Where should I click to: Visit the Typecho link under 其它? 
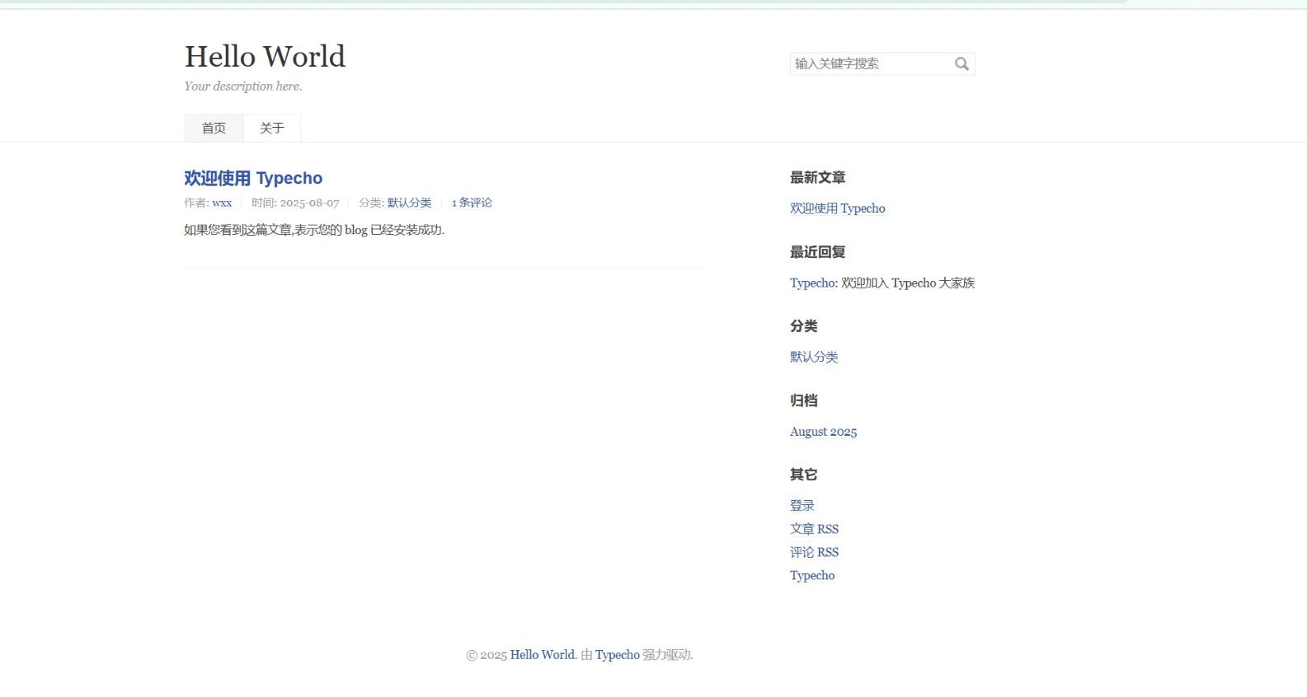coord(812,576)
